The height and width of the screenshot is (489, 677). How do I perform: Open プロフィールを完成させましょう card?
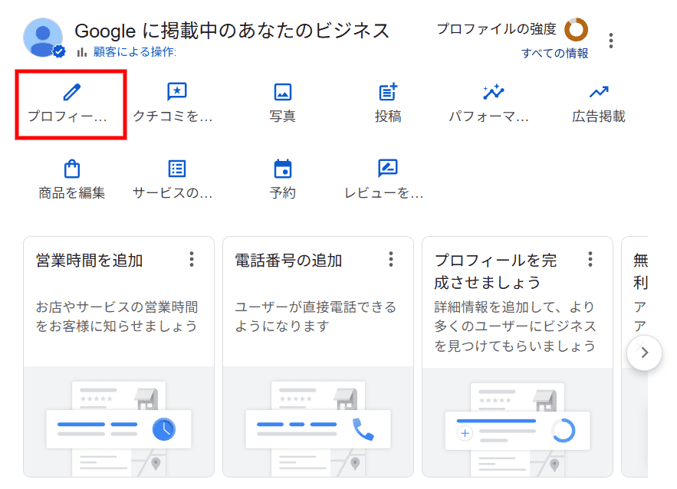[518, 356]
